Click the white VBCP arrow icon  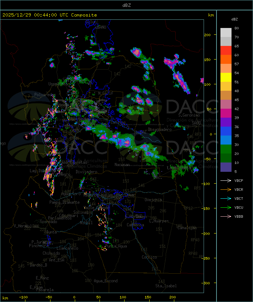[226, 180]
